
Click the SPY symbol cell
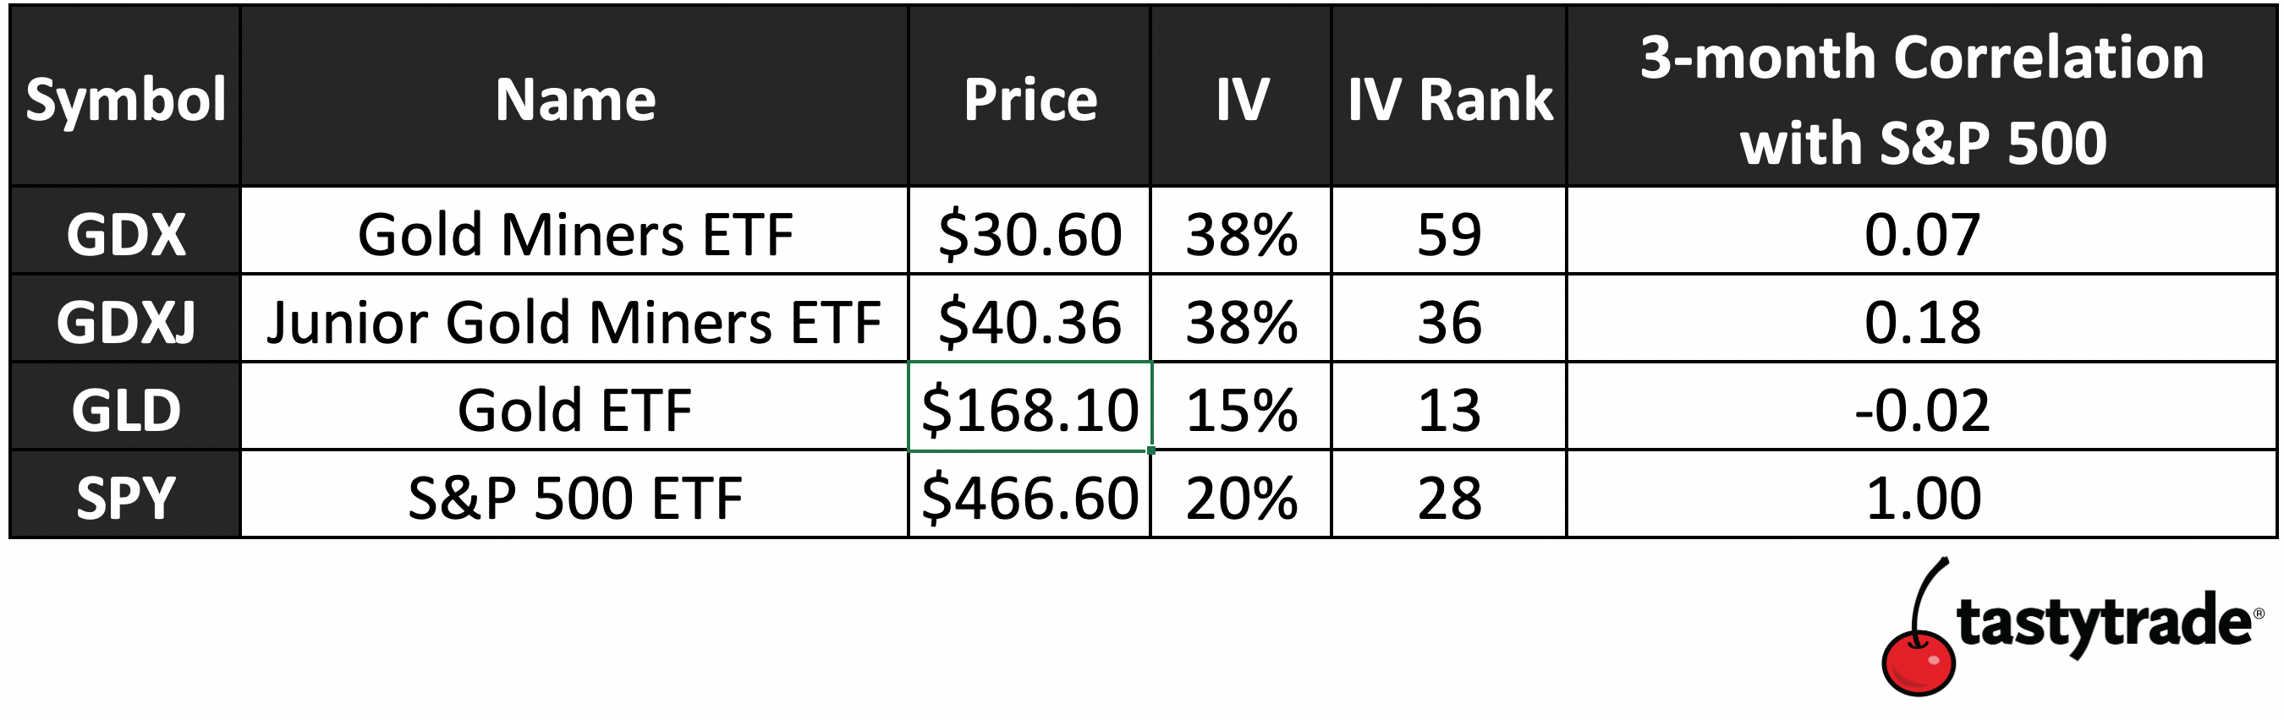[x=125, y=494]
